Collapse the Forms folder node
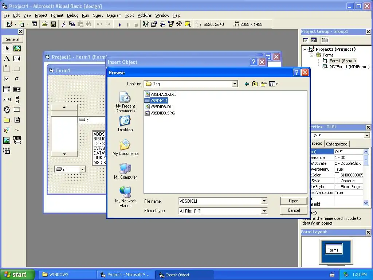Image resolution: width=373 pixels, height=280 pixels. [311, 55]
